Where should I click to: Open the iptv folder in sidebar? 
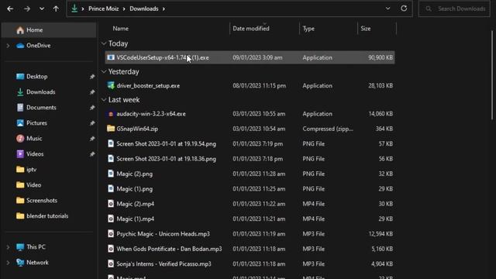click(x=31, y=170)
